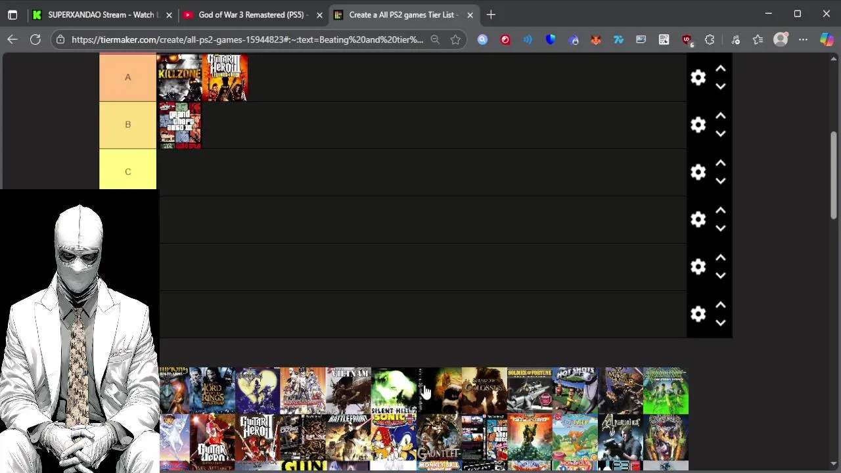This screenshot has width=841, height=473.
Task: Close the God of War 3 tab
Action: [319, 14]
